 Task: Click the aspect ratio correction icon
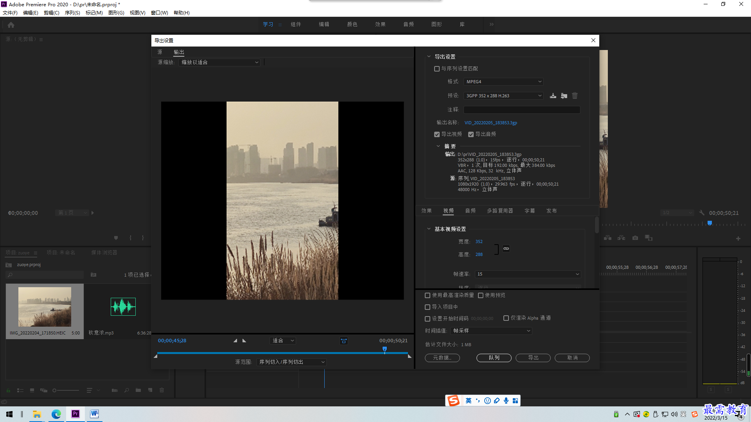pyautogui.click(x=344, y=341)
